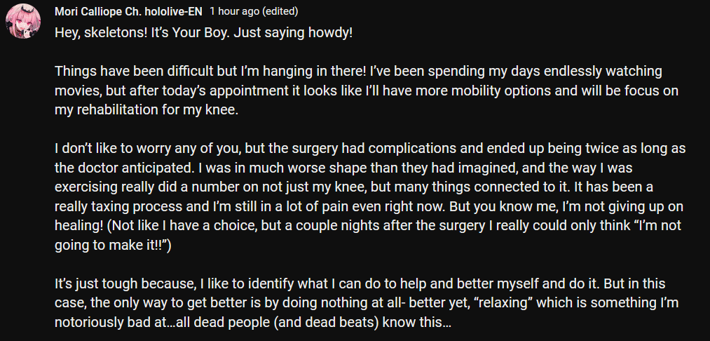This screenshot has height=341, width=710.
Task: Click the "1 hour ago" comment timestamp
Action: coord(234,12)
